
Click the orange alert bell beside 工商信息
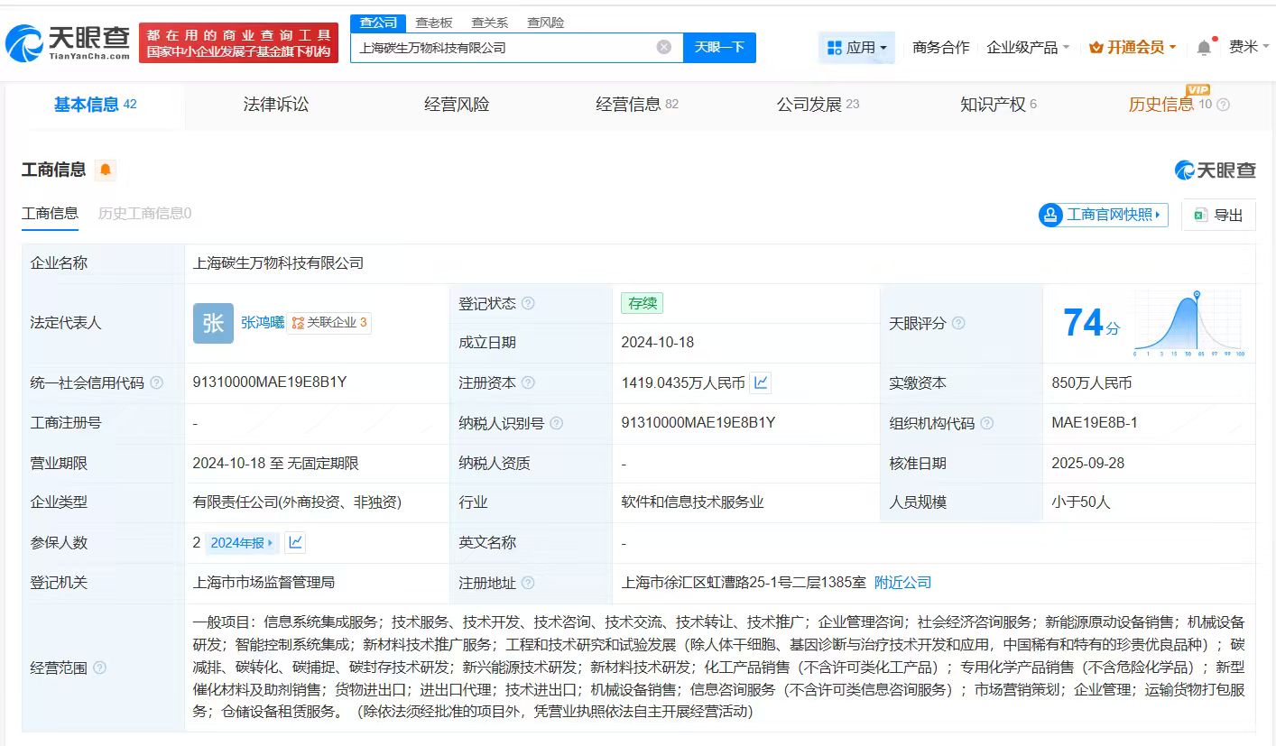click(106, 170)
